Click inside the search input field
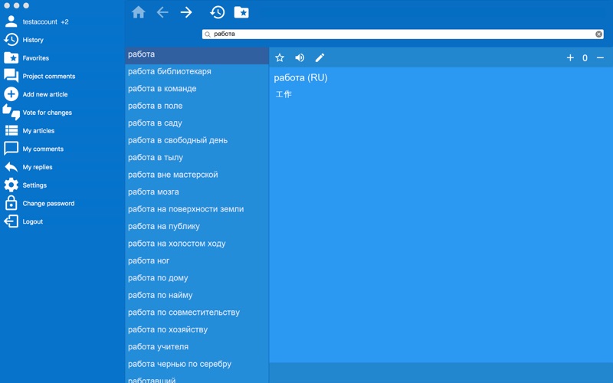The height and width of the screenshot is (383, 613). [x=403, y=34]
